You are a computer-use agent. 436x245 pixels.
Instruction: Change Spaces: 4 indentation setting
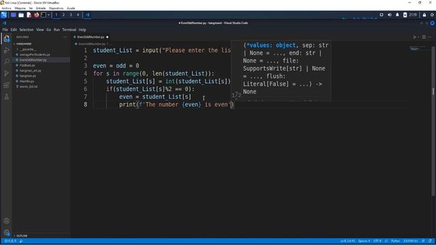pos(364,241)
